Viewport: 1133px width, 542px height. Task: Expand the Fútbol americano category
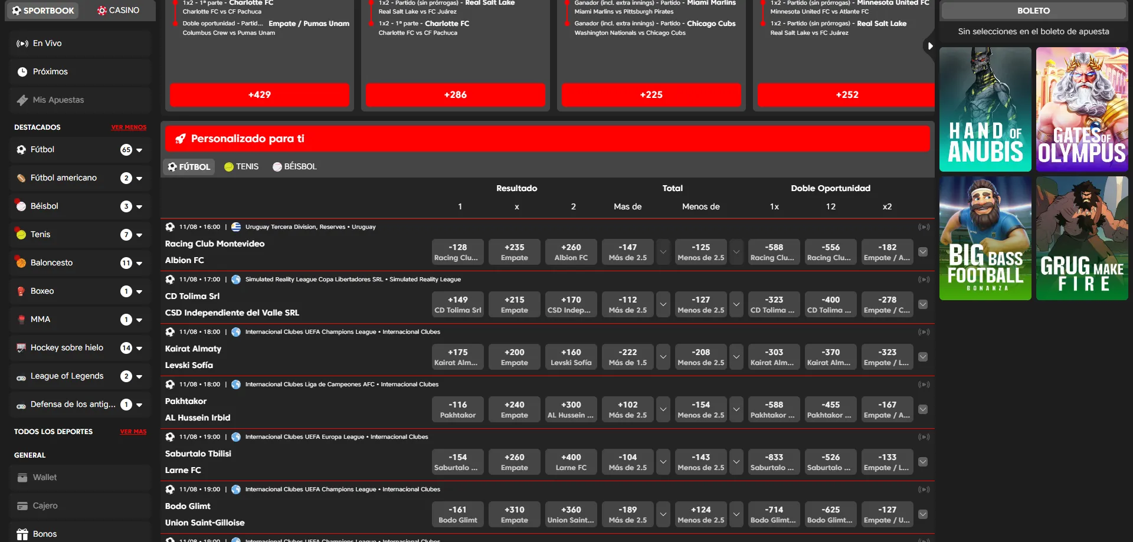[x=139, y=179]
